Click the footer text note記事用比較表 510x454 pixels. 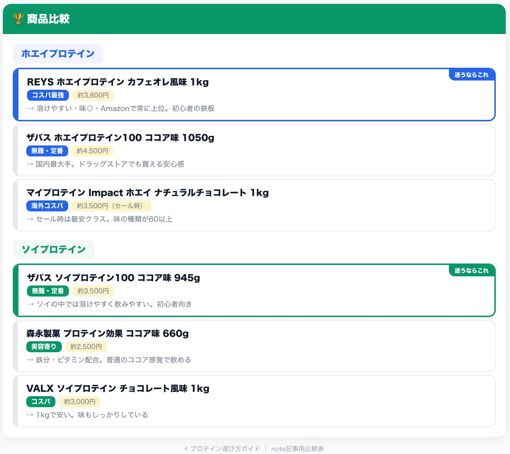coord(298,449)
